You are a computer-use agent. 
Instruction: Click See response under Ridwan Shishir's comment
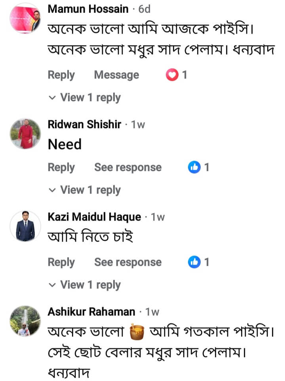(128, 167)
